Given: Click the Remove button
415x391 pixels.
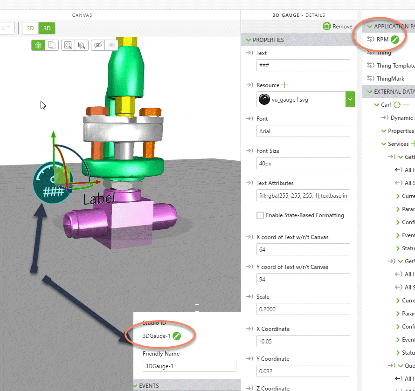Looking at the screenshot, I should [x=338, y=27].
